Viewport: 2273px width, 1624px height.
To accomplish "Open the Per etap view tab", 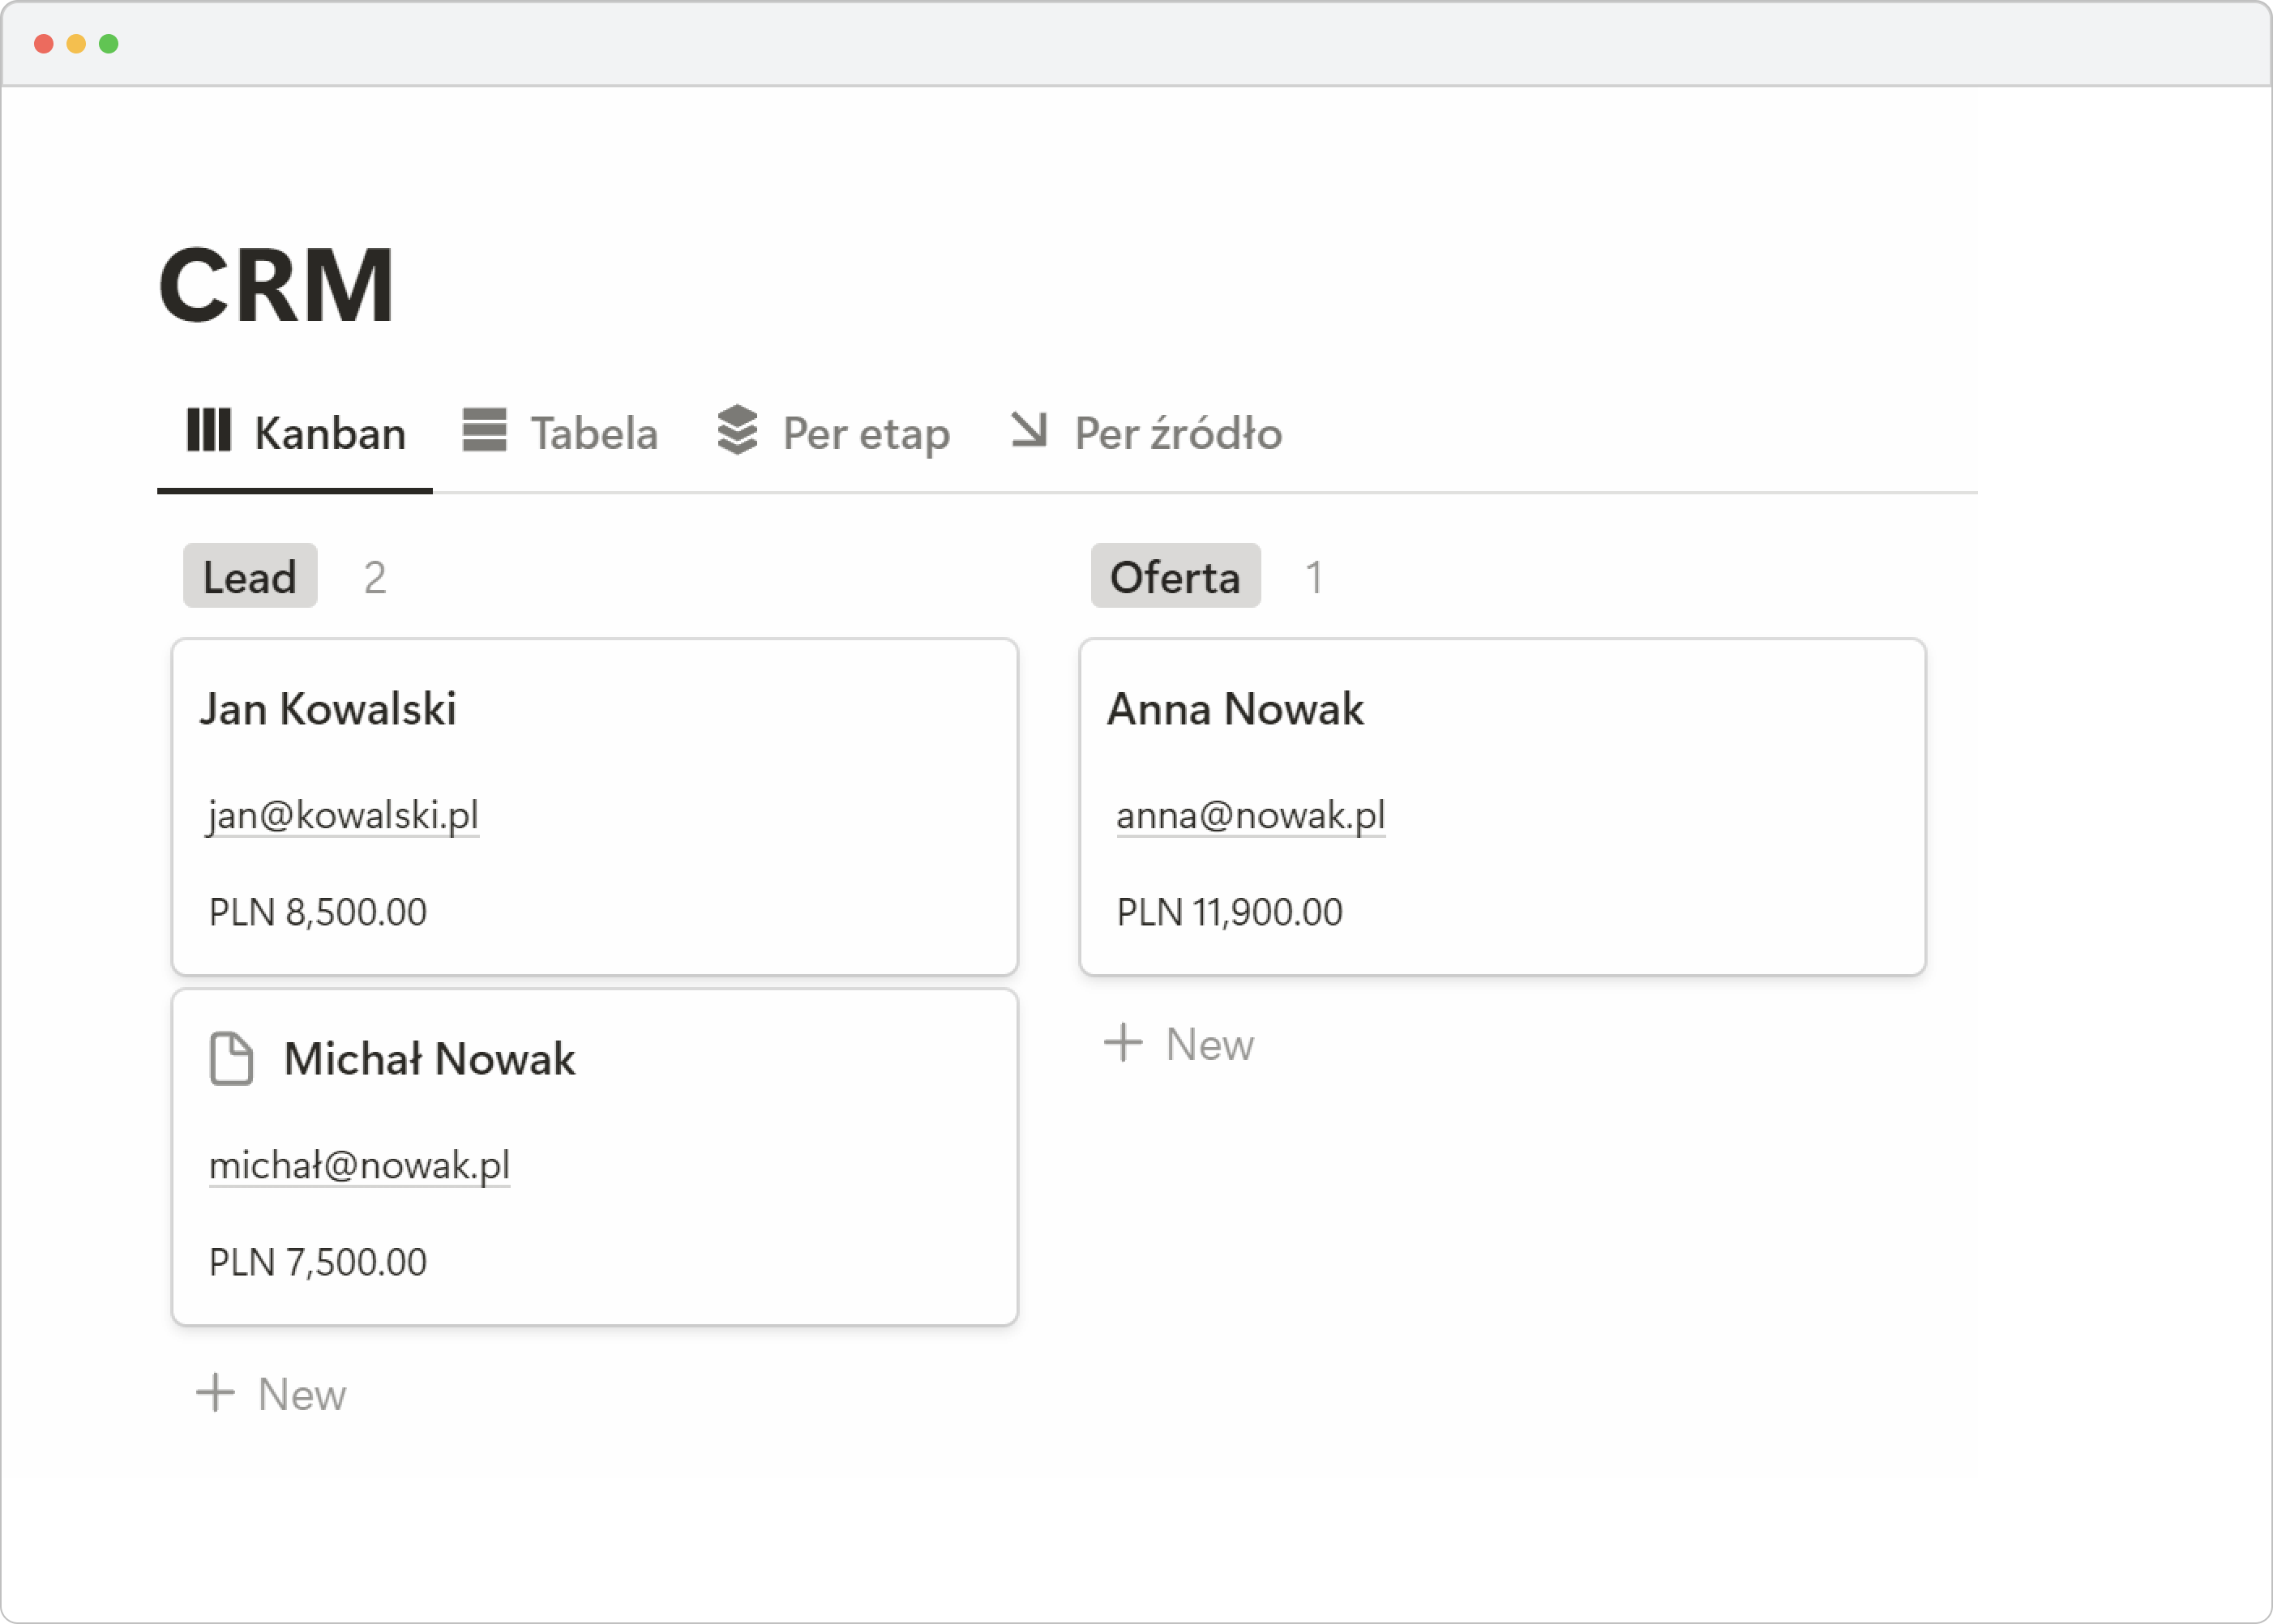I will (865, 434).
